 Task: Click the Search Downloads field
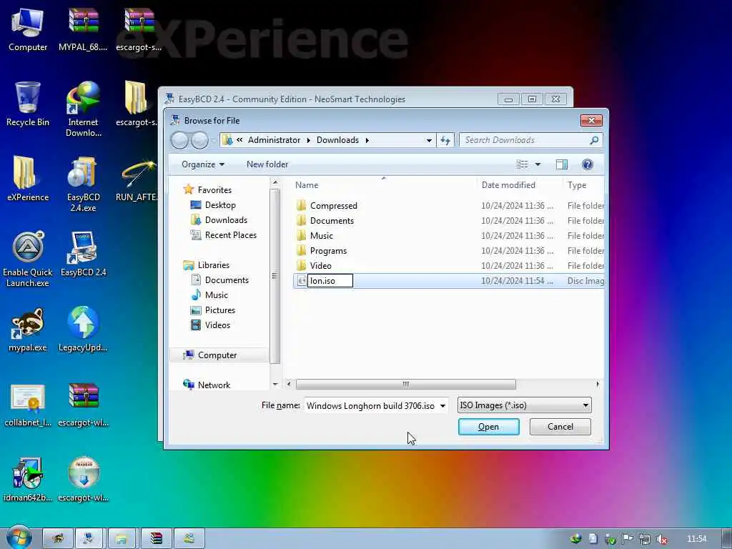pyautogui.click(x=525, y=140)
